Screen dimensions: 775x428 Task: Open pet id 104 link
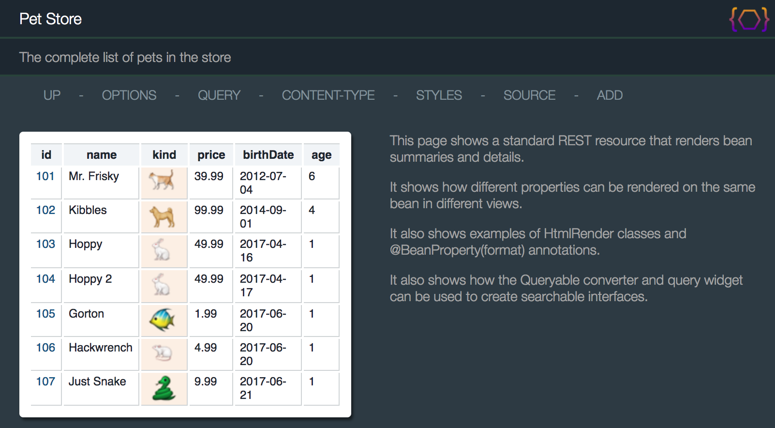[x=45, y=279]
